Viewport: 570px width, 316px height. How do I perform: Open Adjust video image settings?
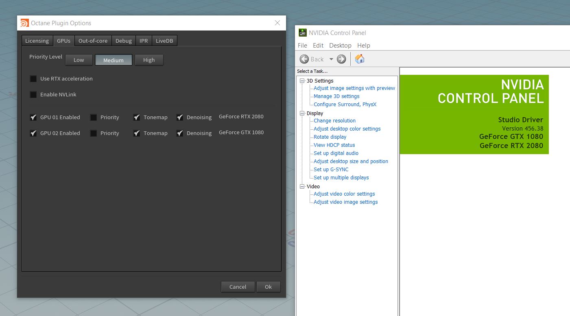pyautogui.click(x=346, y=202)
